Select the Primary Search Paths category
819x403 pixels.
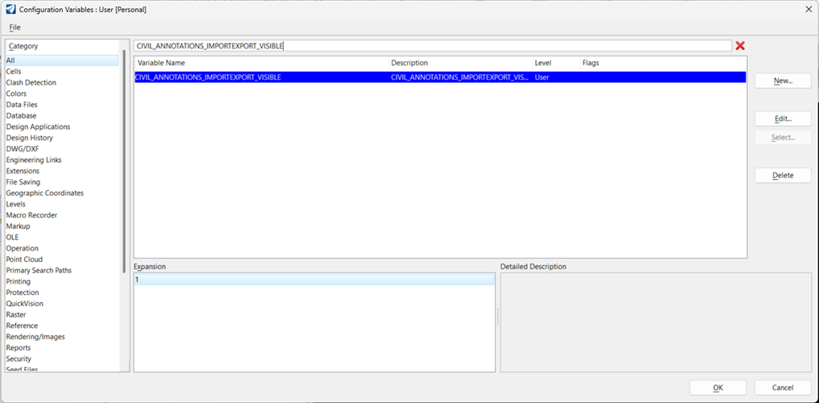click(39, 270)
